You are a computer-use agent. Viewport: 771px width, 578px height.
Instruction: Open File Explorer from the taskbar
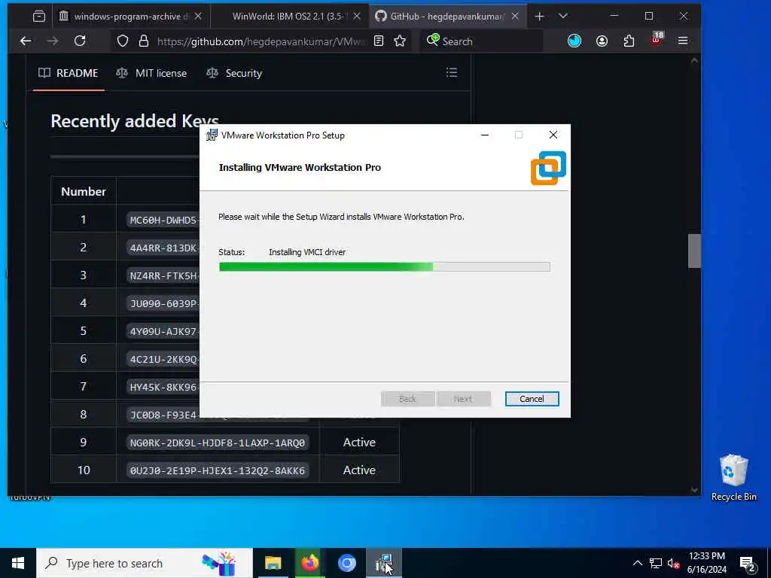pos(273,563)
